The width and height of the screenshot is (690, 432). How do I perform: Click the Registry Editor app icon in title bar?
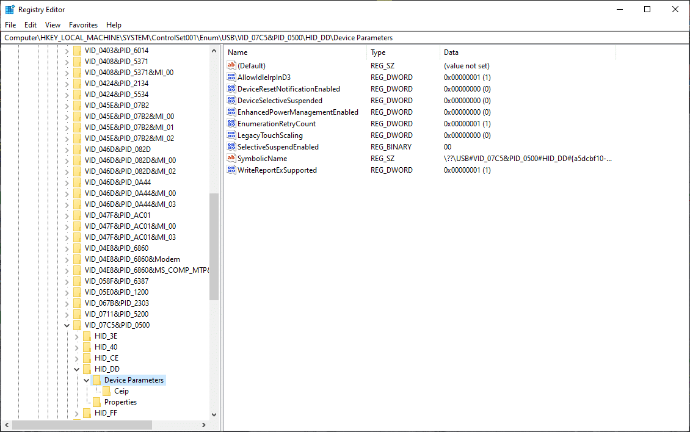tap(10, 9)
